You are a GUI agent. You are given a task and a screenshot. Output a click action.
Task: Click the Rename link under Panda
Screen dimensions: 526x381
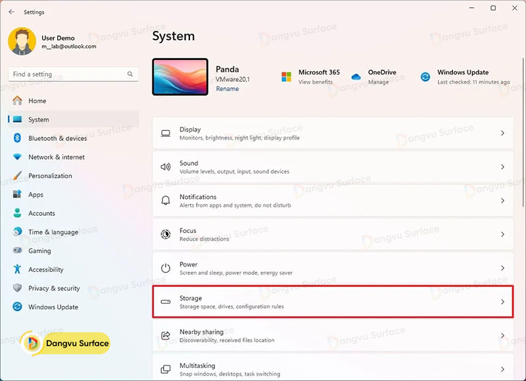tap(227, 88)
